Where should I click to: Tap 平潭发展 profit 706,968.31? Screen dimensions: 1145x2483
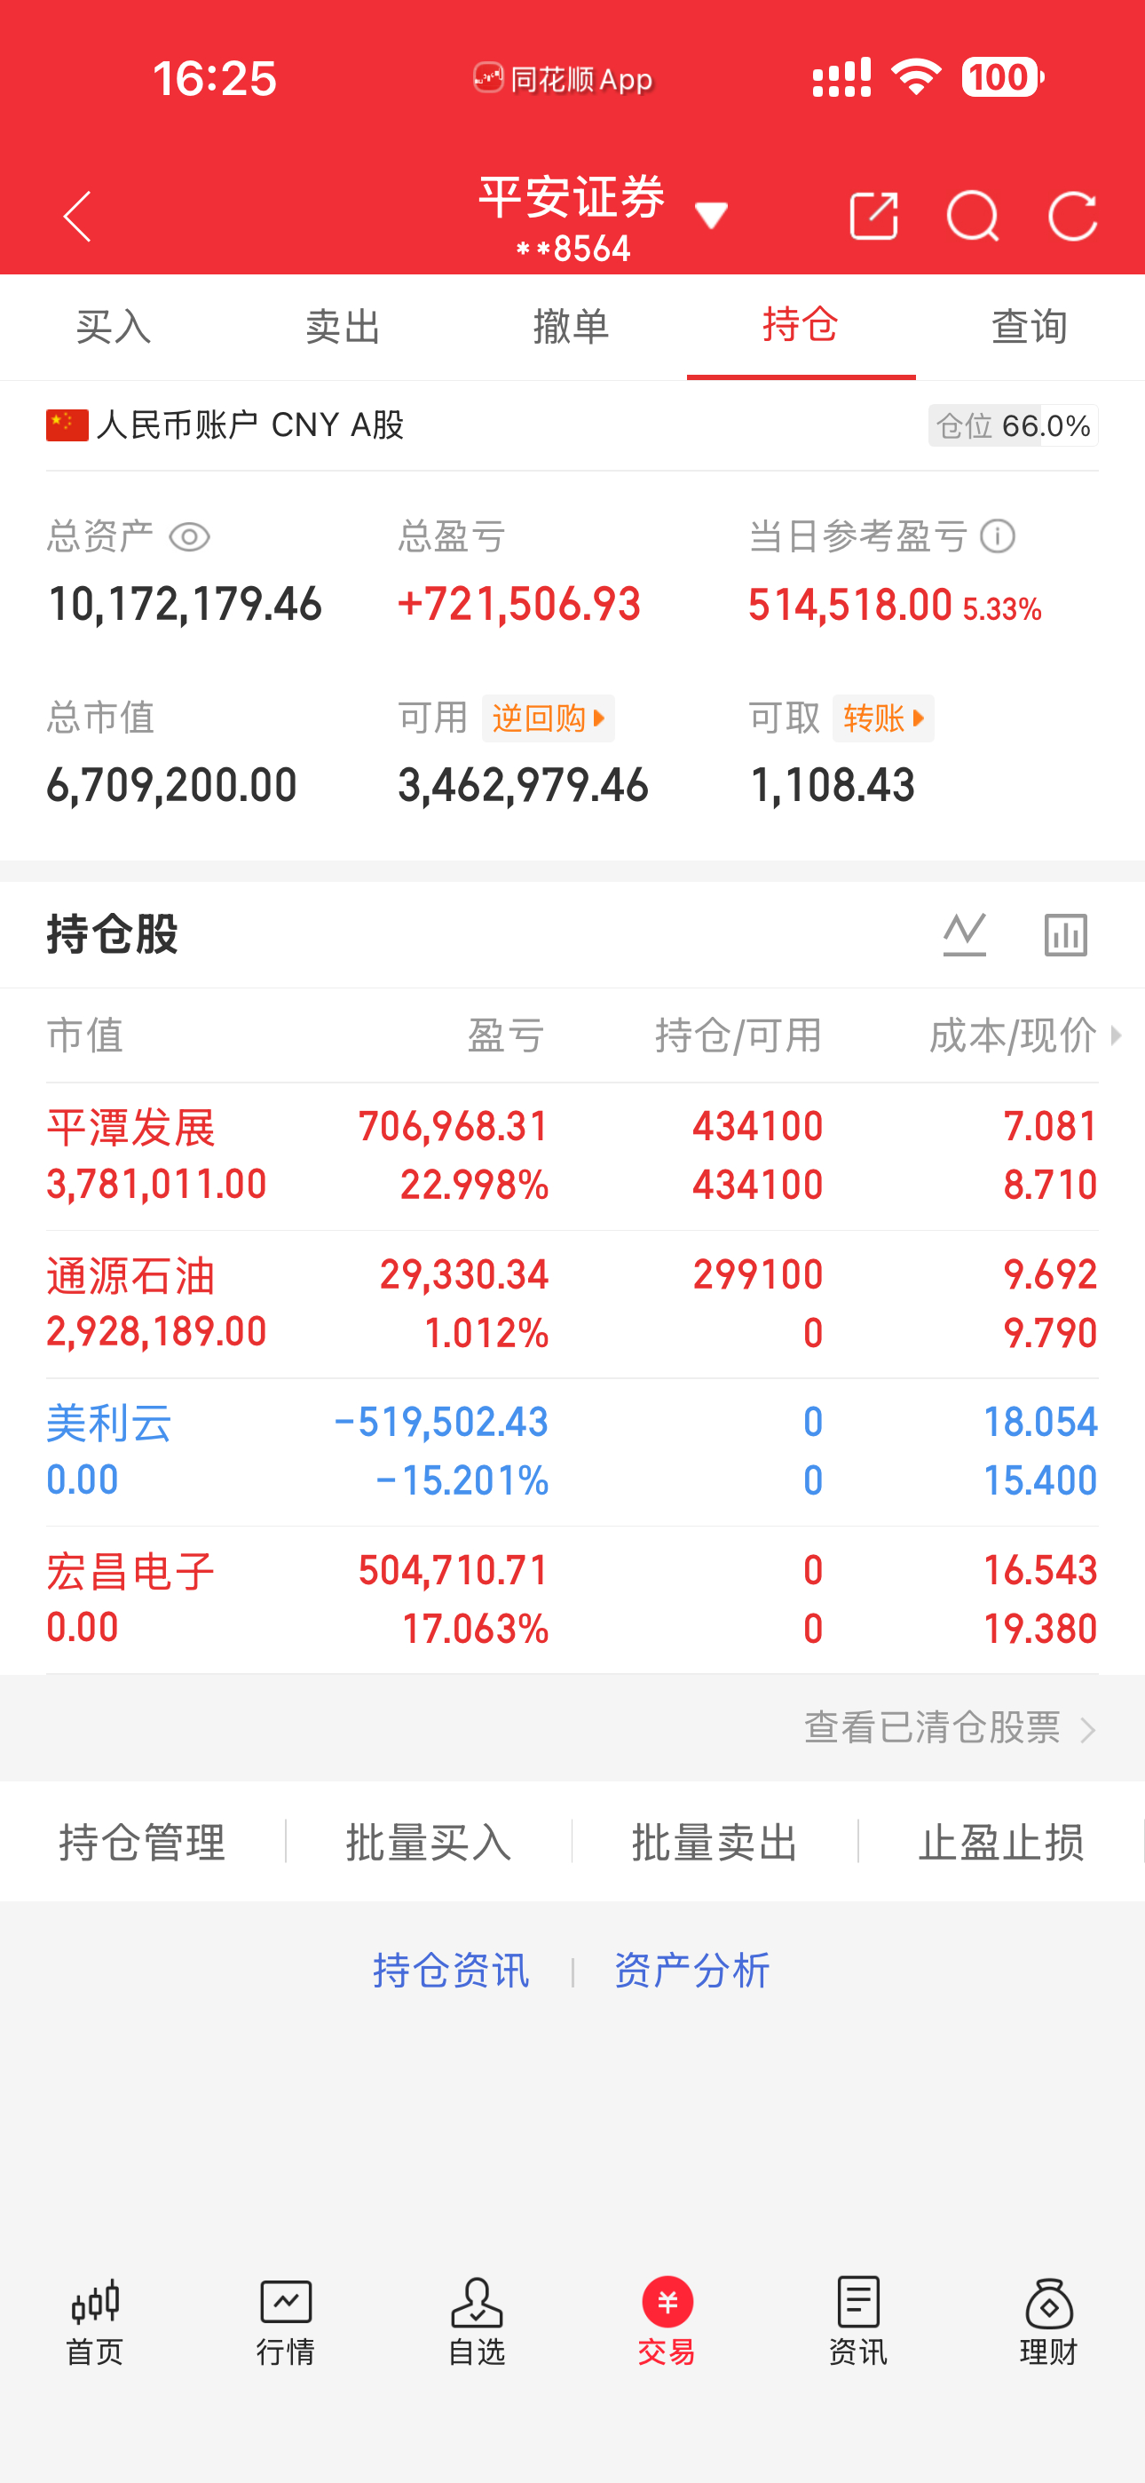pyautogui.click(x=453, y=1126)
